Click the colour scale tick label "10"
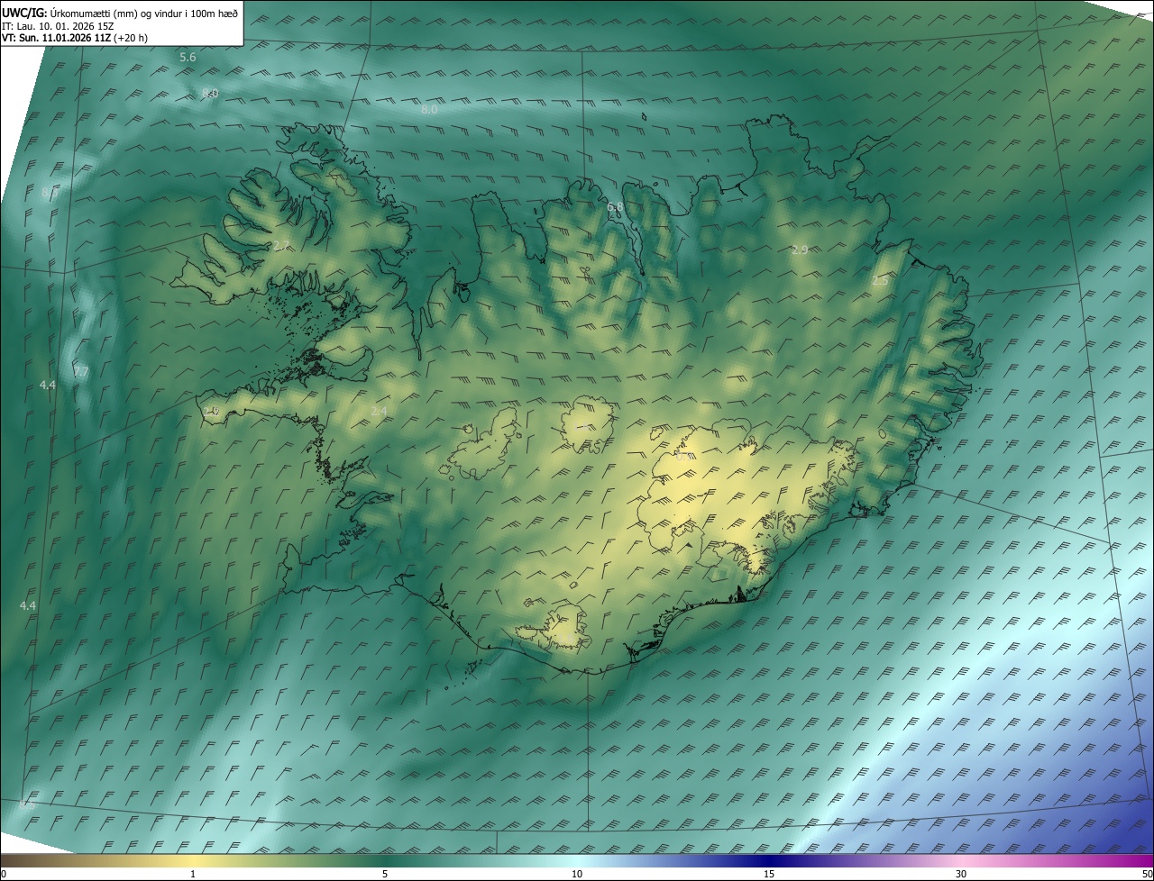This screenshot has width=1154, height=881. point(577,874)
